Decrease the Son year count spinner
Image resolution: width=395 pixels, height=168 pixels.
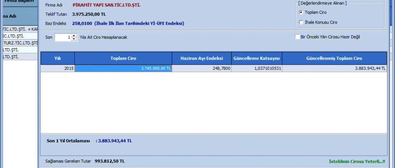coord(74,39)
